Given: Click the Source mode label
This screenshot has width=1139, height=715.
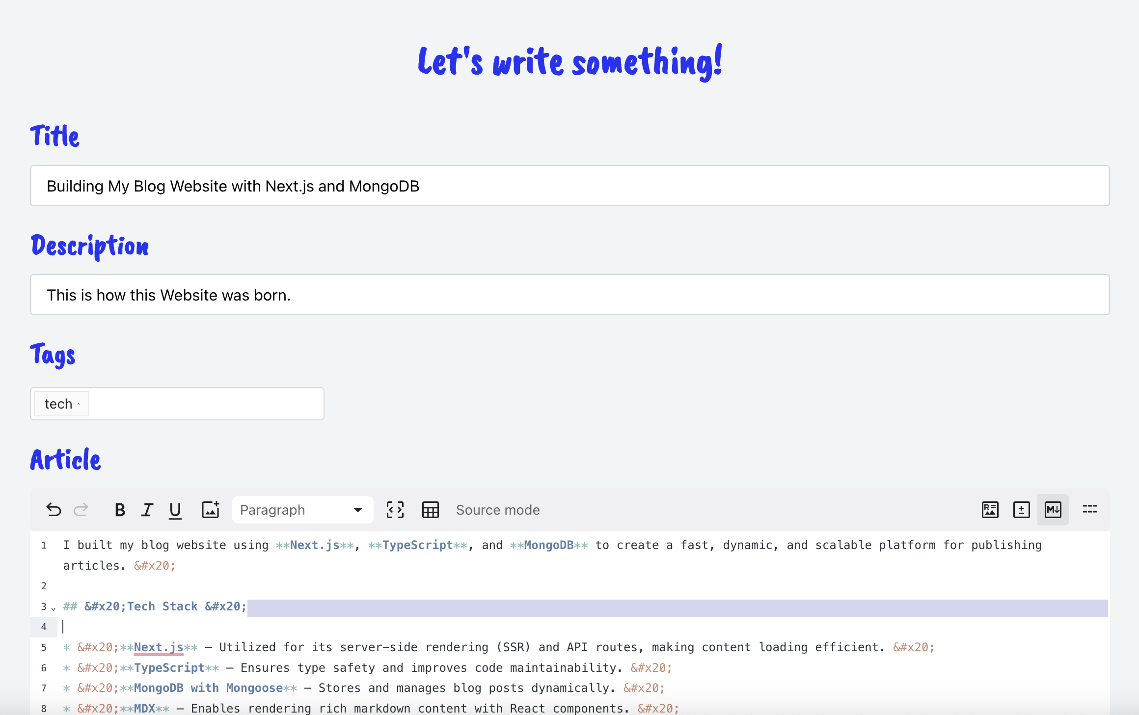Looking at the screenshot, I should coord(498,510).
